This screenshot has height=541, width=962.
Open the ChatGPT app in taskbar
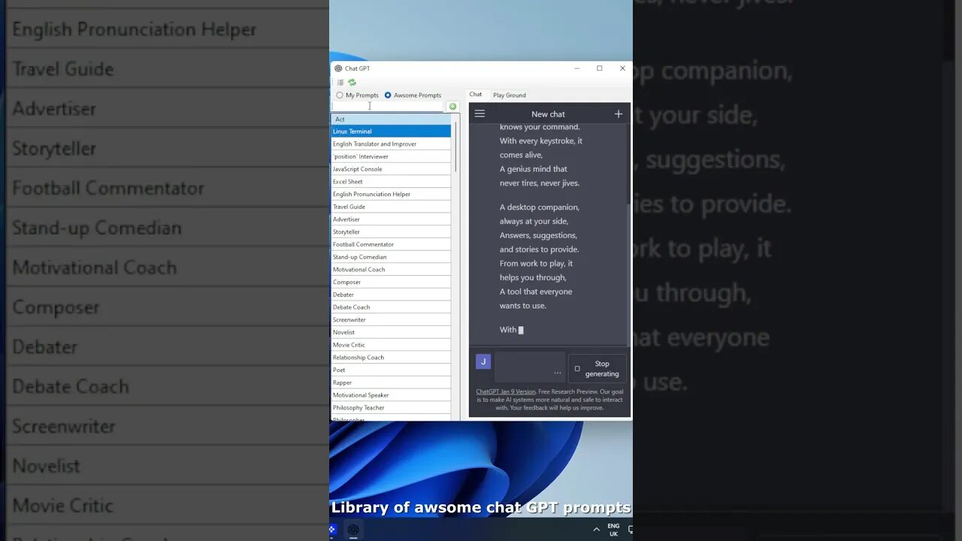point(353,530)
